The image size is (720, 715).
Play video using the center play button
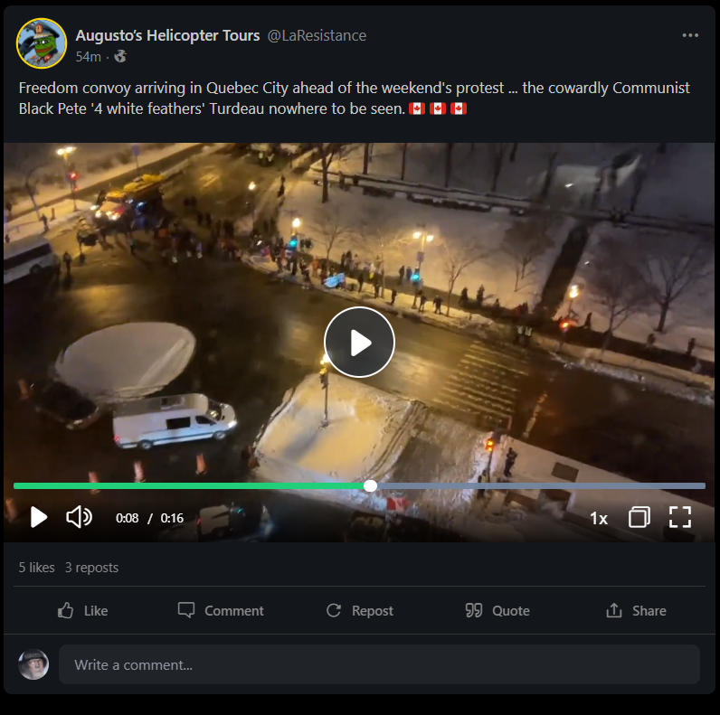click(359, 343)
